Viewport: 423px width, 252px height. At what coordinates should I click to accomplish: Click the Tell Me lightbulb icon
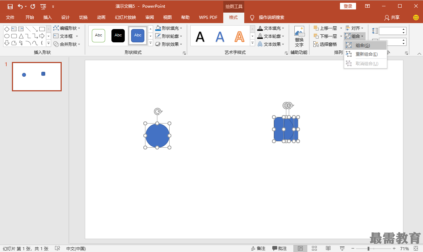252,17
